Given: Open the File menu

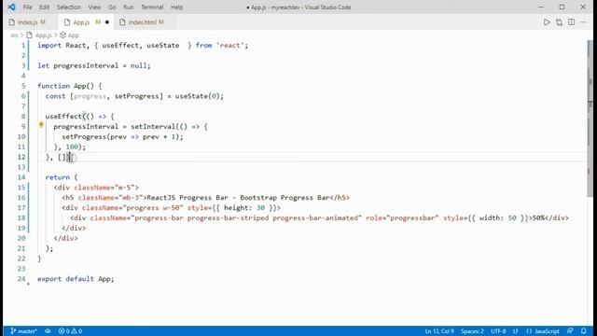Looking at the screenshot, I should (27, 7).
